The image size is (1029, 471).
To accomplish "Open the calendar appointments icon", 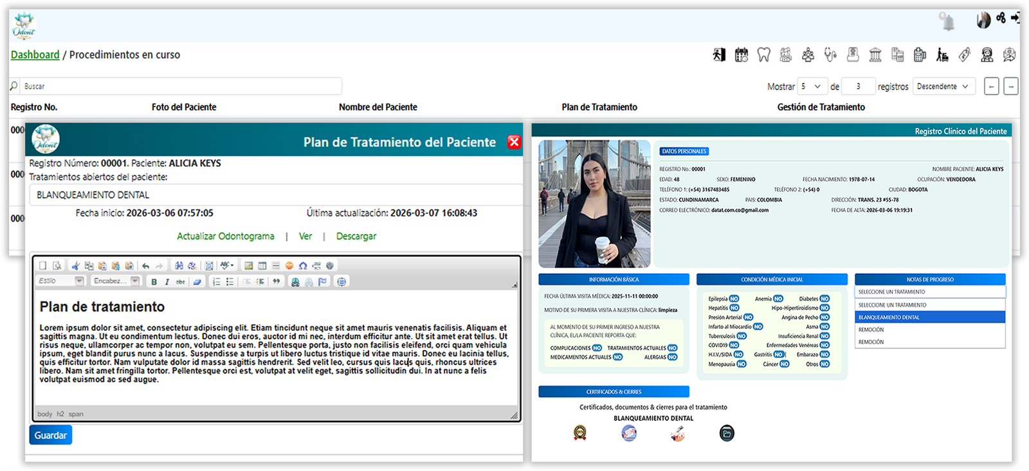I will pyautogui.click(x=742, y=55).
